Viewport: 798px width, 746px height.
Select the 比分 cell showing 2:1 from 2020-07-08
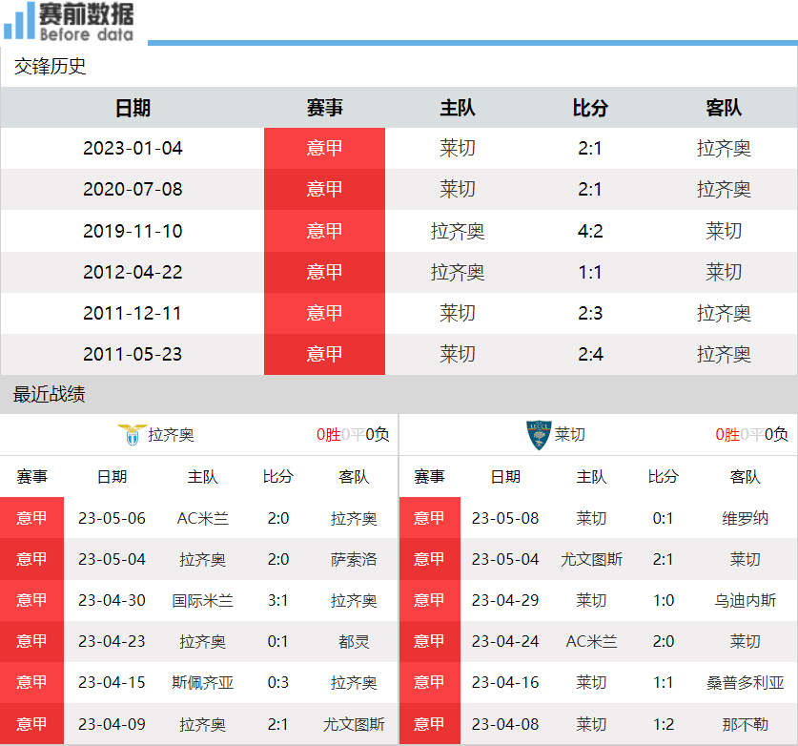tap(591, 189)
